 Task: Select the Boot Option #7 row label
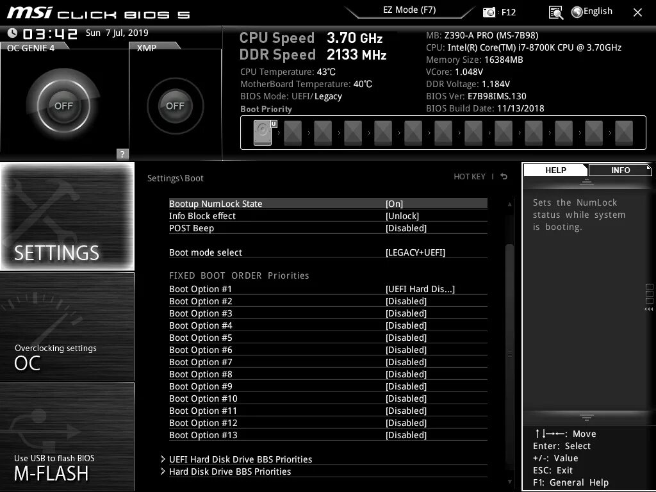click(201, 362)
